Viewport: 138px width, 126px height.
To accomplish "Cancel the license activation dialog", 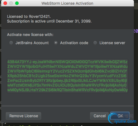I will tap(99, 116).
